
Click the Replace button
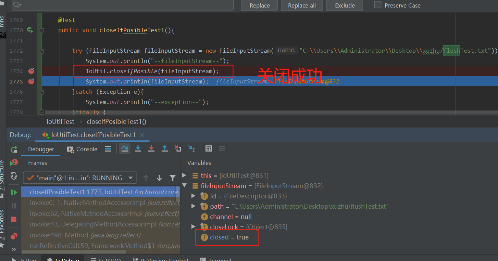(x=260, y=5)
